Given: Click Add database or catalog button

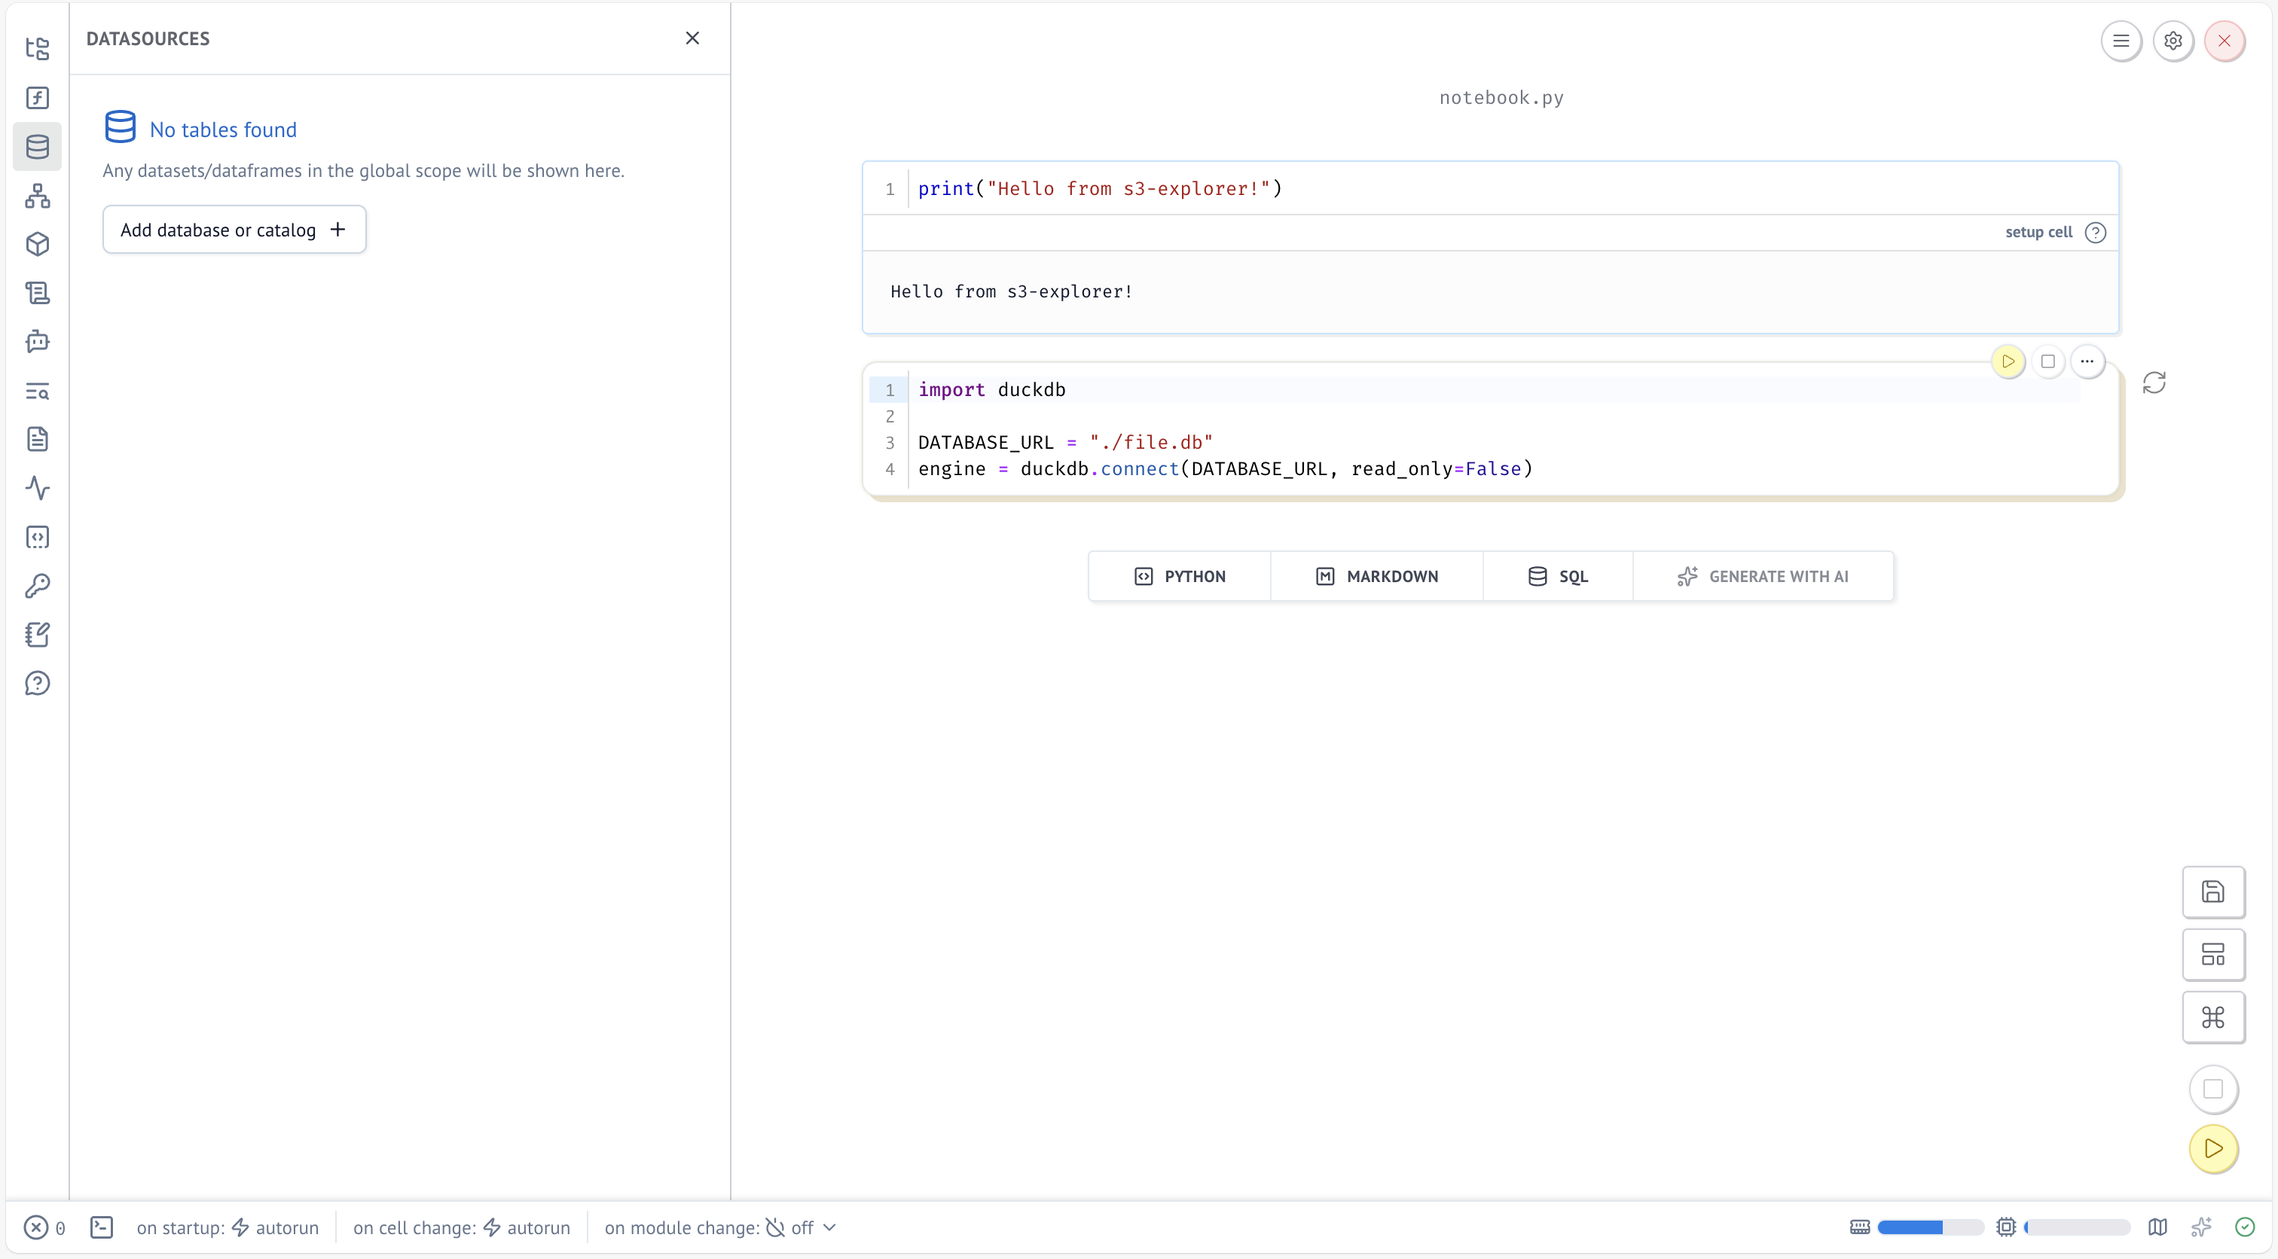Looking at the screenshot, I should point(234,230).
